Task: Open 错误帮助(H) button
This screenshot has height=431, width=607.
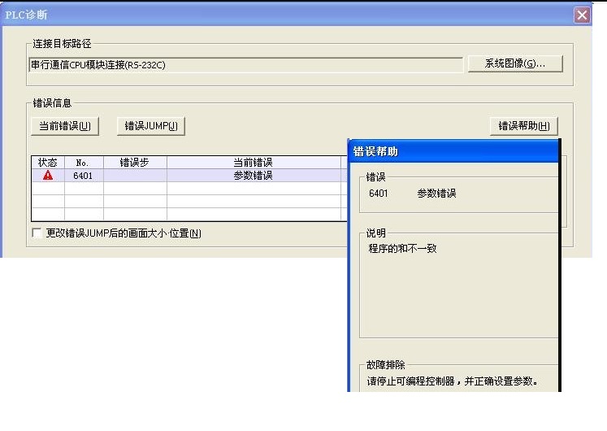Action: pyautogui.click(x=523, y=126)
